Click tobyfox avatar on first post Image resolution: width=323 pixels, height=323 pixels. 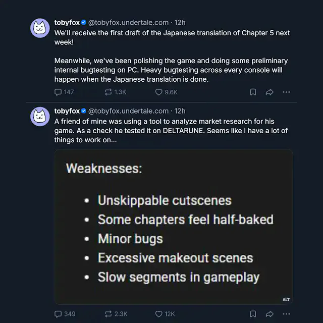(40, 28)
